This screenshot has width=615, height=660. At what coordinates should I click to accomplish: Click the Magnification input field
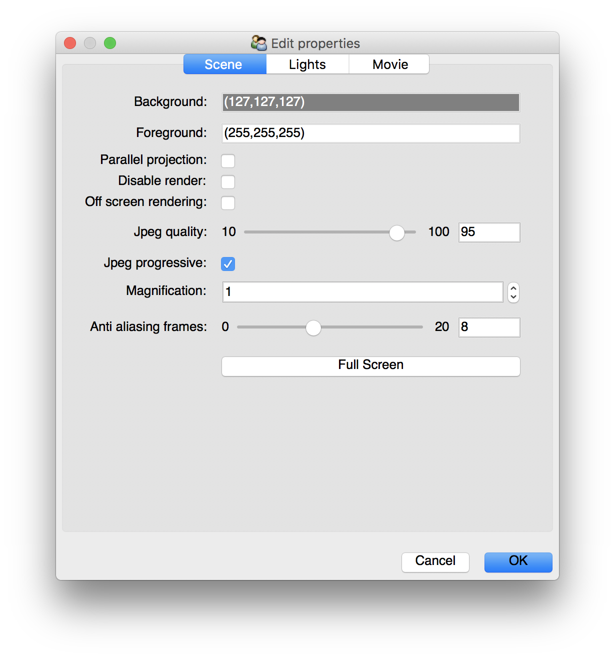click(363, 292)
